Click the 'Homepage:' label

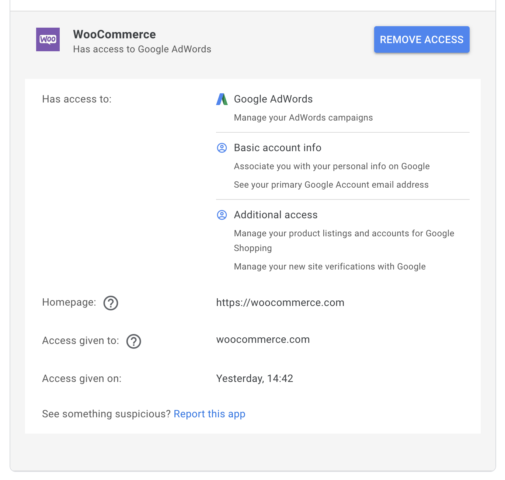pos(69,302)
